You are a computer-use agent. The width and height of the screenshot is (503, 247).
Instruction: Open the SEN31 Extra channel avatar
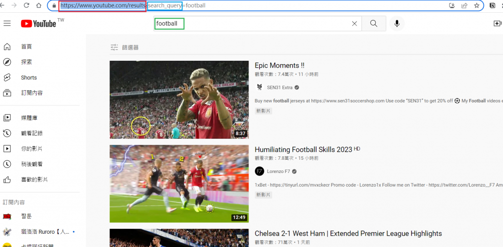tap(259, 87)
